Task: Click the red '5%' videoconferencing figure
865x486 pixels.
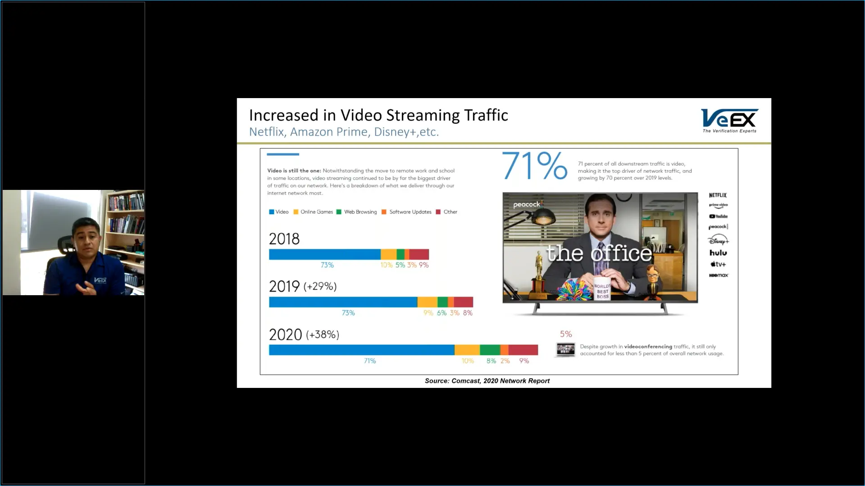Action: [566, 334]
